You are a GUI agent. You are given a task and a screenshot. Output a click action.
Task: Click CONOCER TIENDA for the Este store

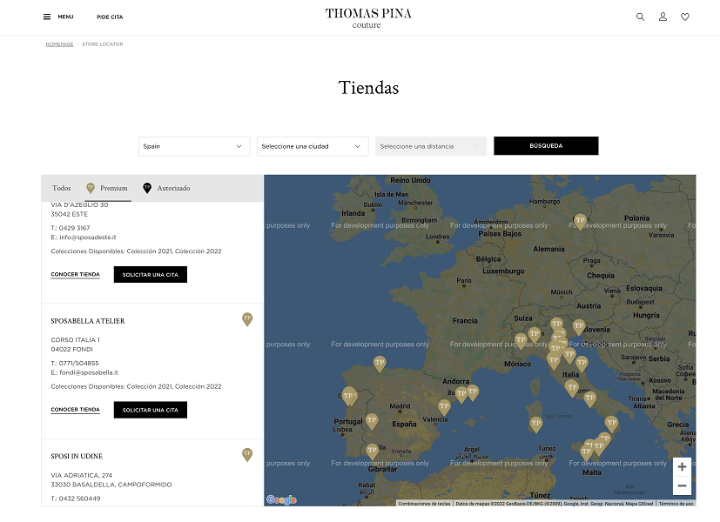click(x=75, y=274)
